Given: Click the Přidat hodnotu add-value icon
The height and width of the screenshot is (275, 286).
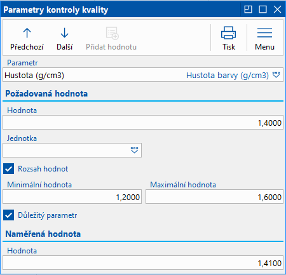Looking at the screenshot, I should pyautogui.click(x=112, y=33).
